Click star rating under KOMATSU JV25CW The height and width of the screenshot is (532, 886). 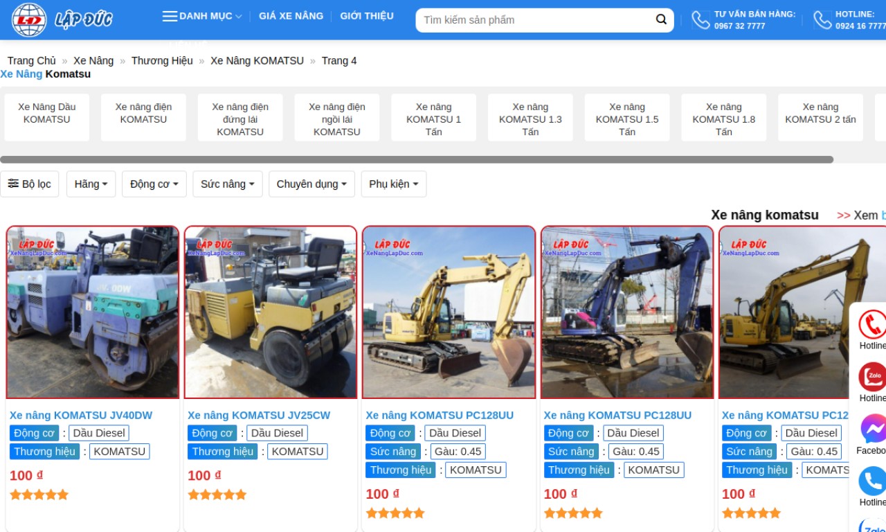[217, 495]
